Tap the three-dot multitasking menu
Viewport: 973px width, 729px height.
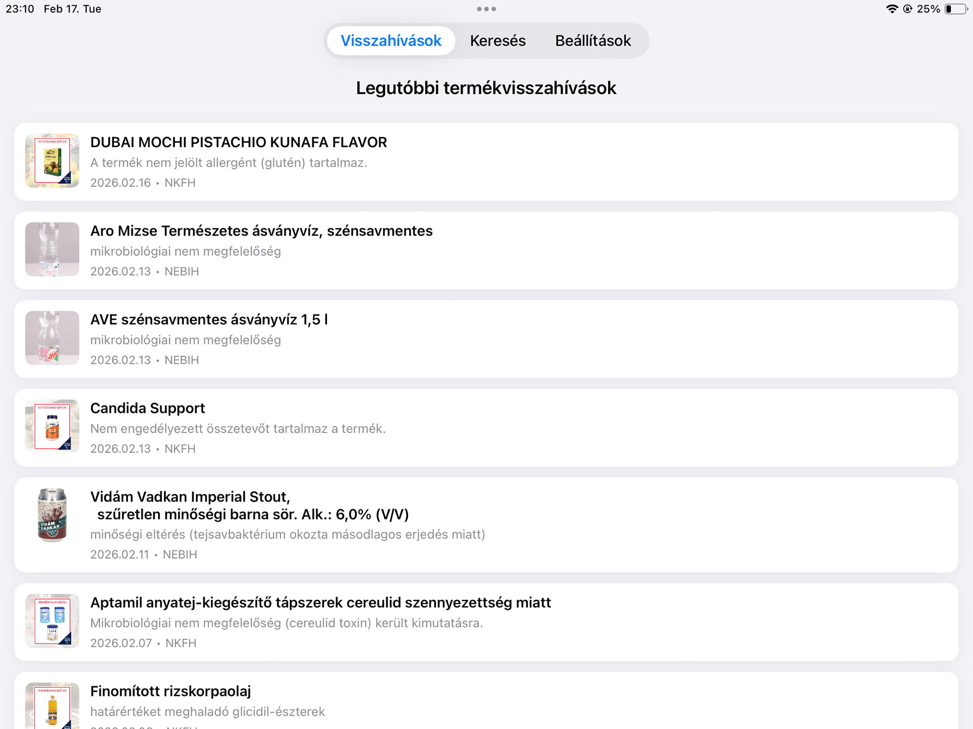(x=486, y=9)
